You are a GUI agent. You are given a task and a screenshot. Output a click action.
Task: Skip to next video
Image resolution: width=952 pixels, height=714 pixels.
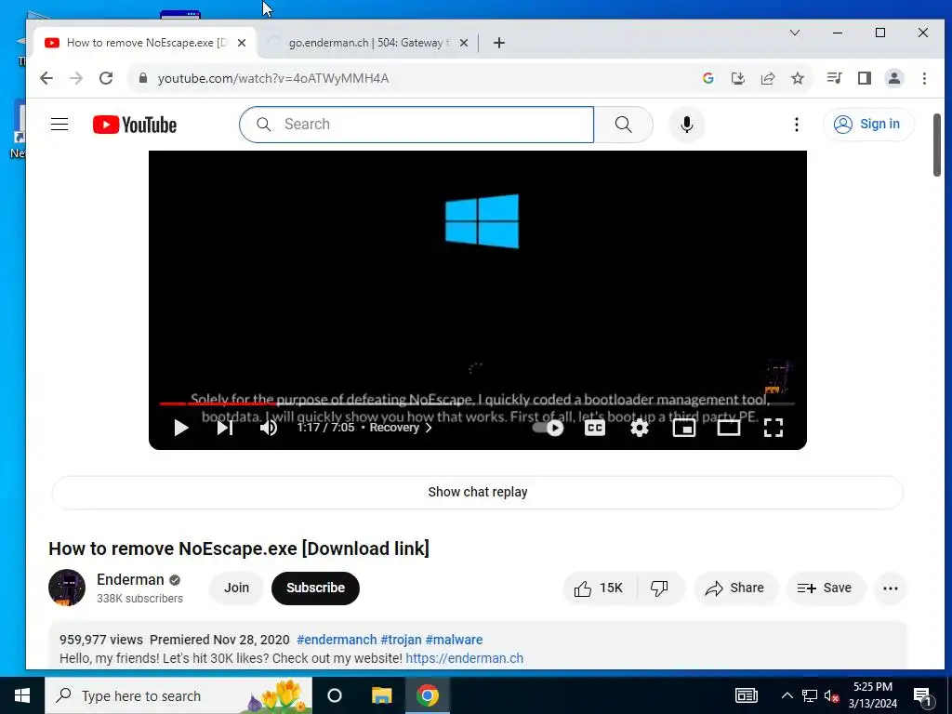[x=225, y=428]
